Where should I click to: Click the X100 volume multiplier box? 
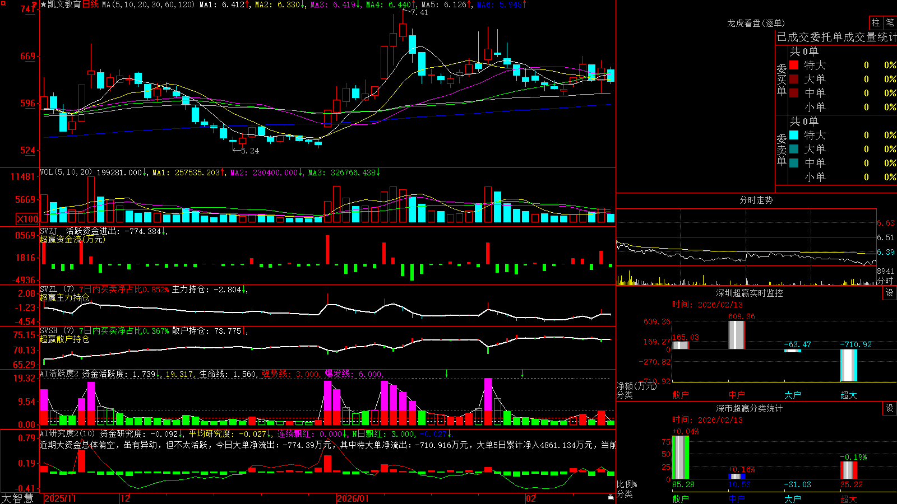coord(27,219)
